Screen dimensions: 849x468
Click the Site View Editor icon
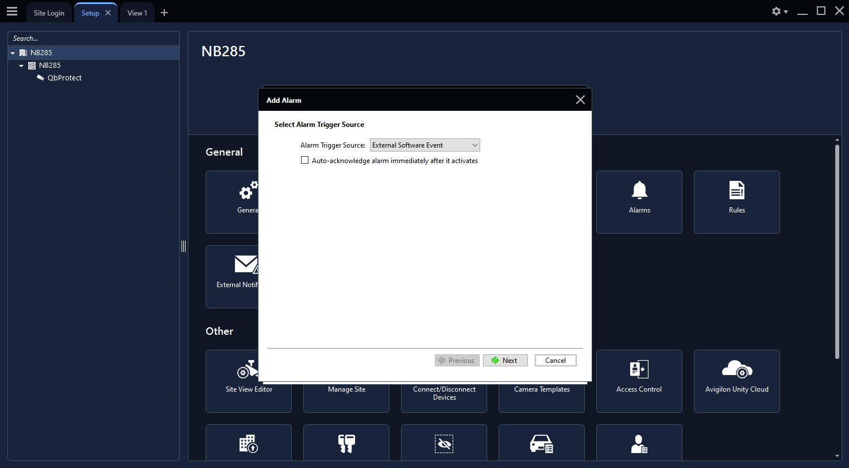[247, 370]
